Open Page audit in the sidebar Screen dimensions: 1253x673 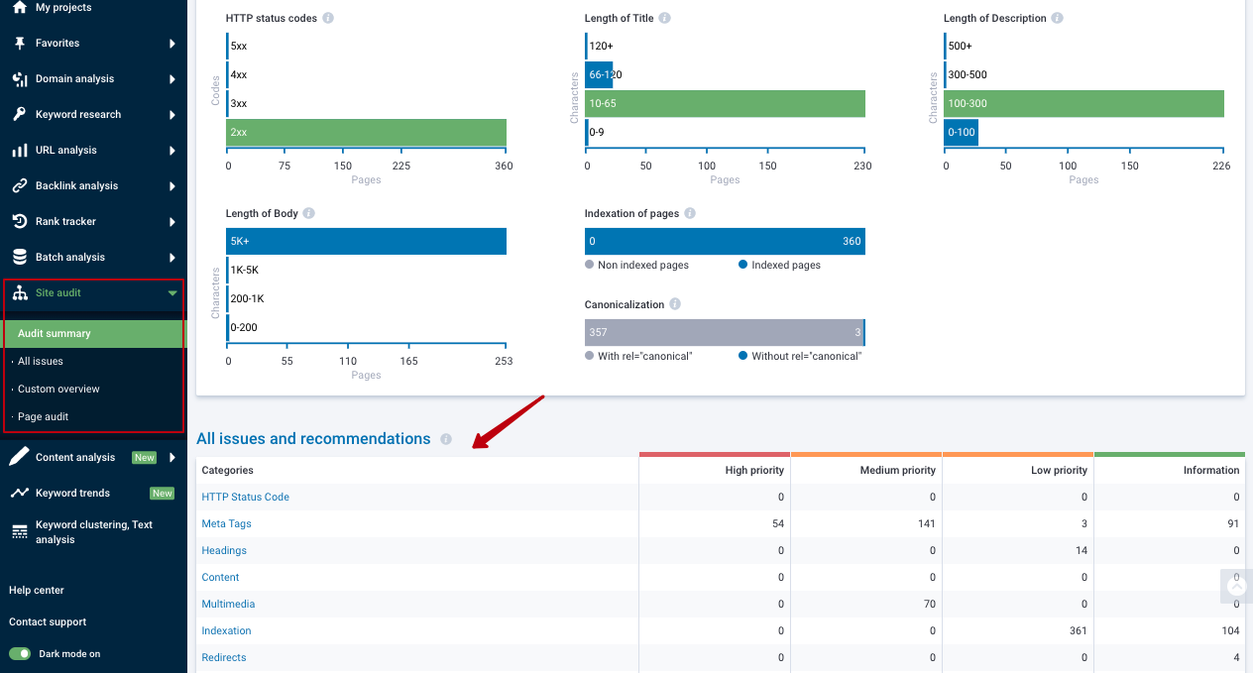(43, 417)
